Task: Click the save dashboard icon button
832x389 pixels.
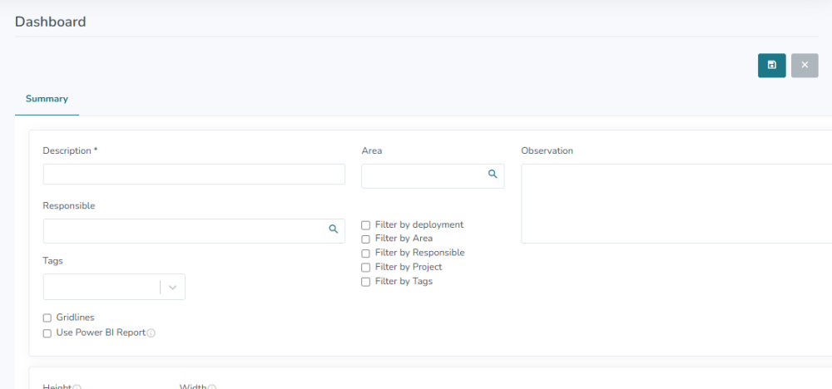Action: 771,66
